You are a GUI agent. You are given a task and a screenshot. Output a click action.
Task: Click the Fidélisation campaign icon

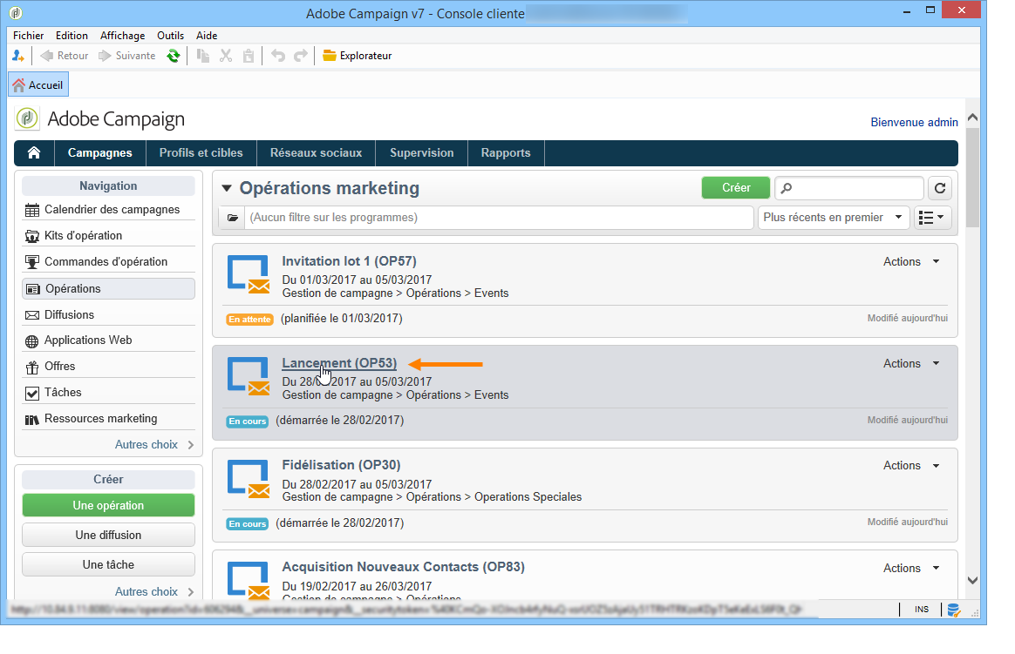click(x=248, y=478)
